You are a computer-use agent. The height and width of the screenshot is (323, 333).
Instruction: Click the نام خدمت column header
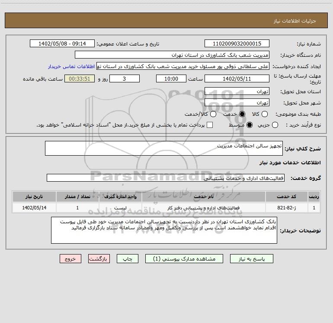coord(203,196)
